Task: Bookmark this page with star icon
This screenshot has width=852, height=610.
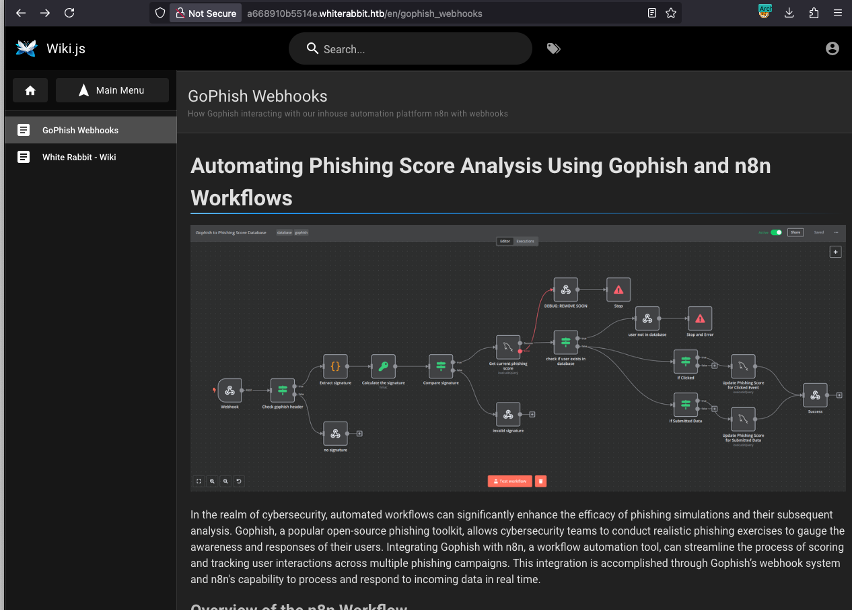Action: (670, 13)
